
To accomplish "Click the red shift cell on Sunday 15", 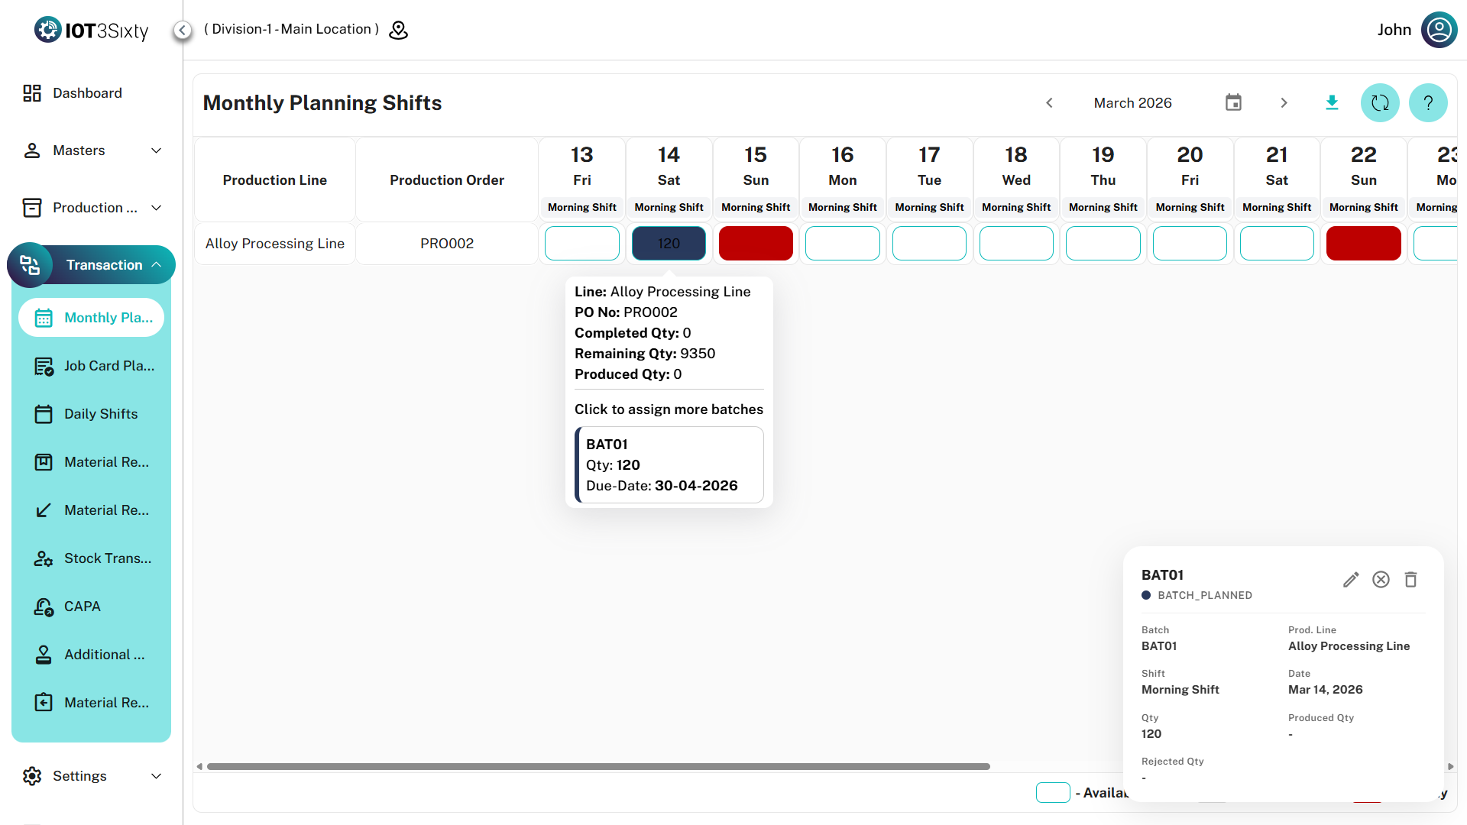I will tap(755, 244).
